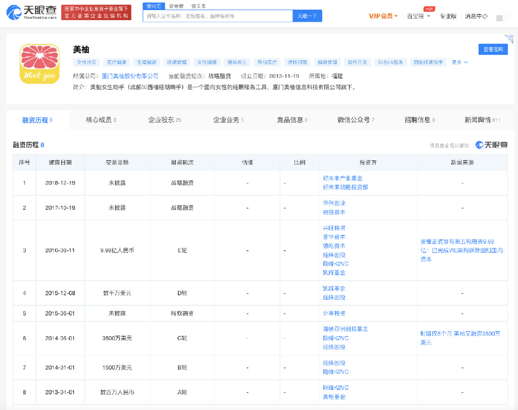Select the 查关系 search tab
518x410 pixels.
pyautogui.click(x=198, y=6)
